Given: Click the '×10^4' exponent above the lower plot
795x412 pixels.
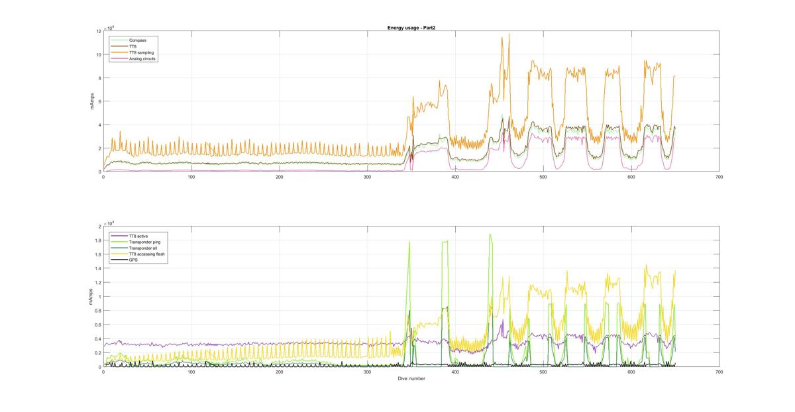Looking at the screenshot, I should coord(109,223).
